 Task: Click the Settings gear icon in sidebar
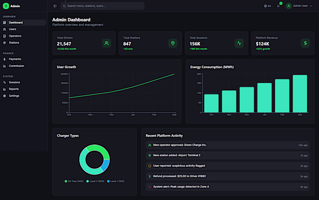(x=5, y=96)
